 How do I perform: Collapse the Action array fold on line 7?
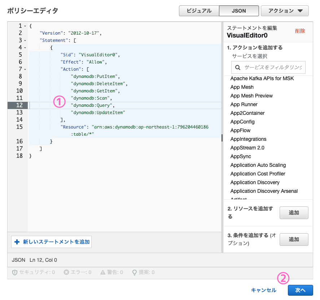[x=25, y=69]
